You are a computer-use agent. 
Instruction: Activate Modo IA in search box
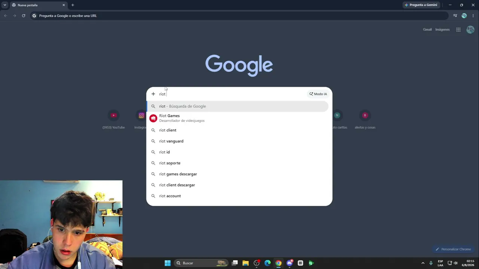pos(318,94)
